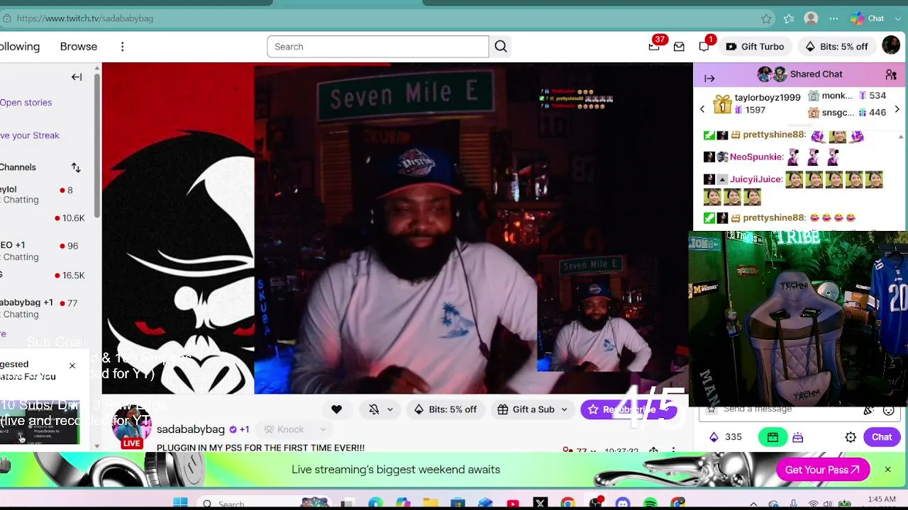Image resolution: width=908 pixels, height=510 pixels.
Task: Open the X app from the taskbar
Action: [x=541, y=504]
